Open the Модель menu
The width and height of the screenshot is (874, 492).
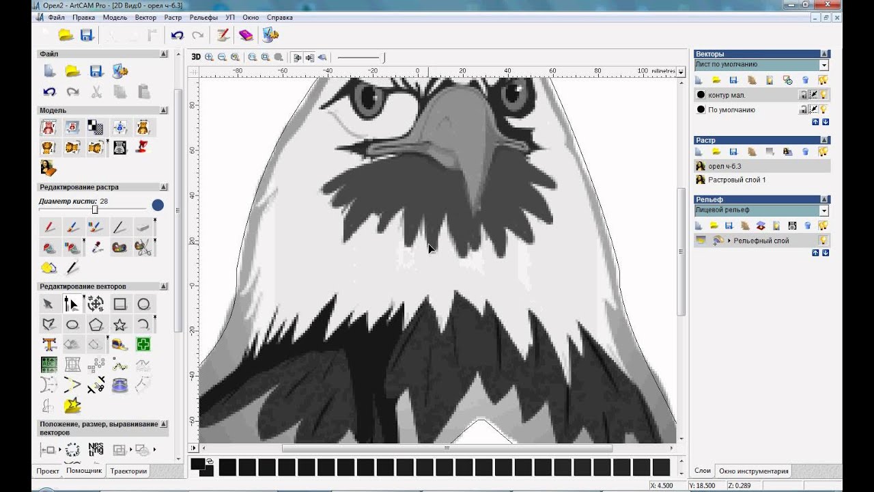click(115, 17)
